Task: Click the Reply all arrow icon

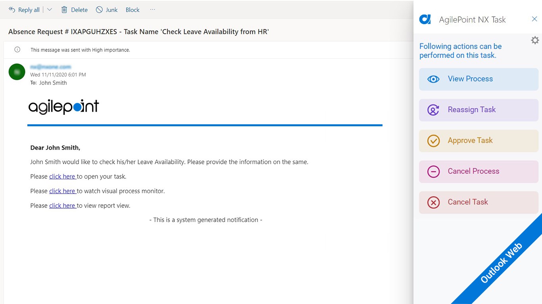Action: 12,9
